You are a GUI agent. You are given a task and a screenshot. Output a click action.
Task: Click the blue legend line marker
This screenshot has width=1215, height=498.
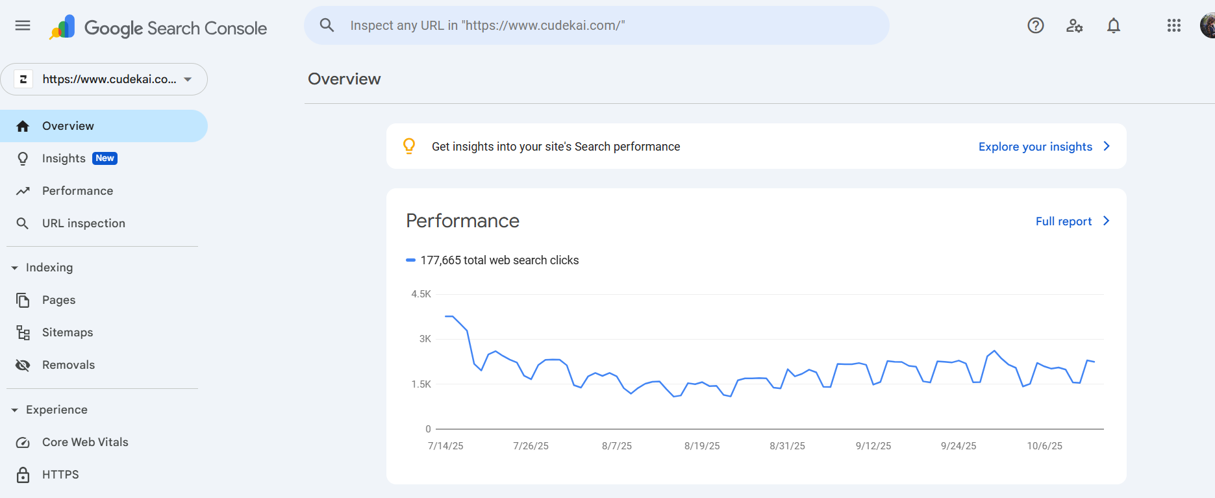coord(410,260)
